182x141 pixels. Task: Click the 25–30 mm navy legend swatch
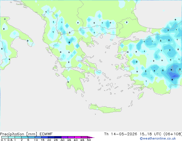[58, 137]
